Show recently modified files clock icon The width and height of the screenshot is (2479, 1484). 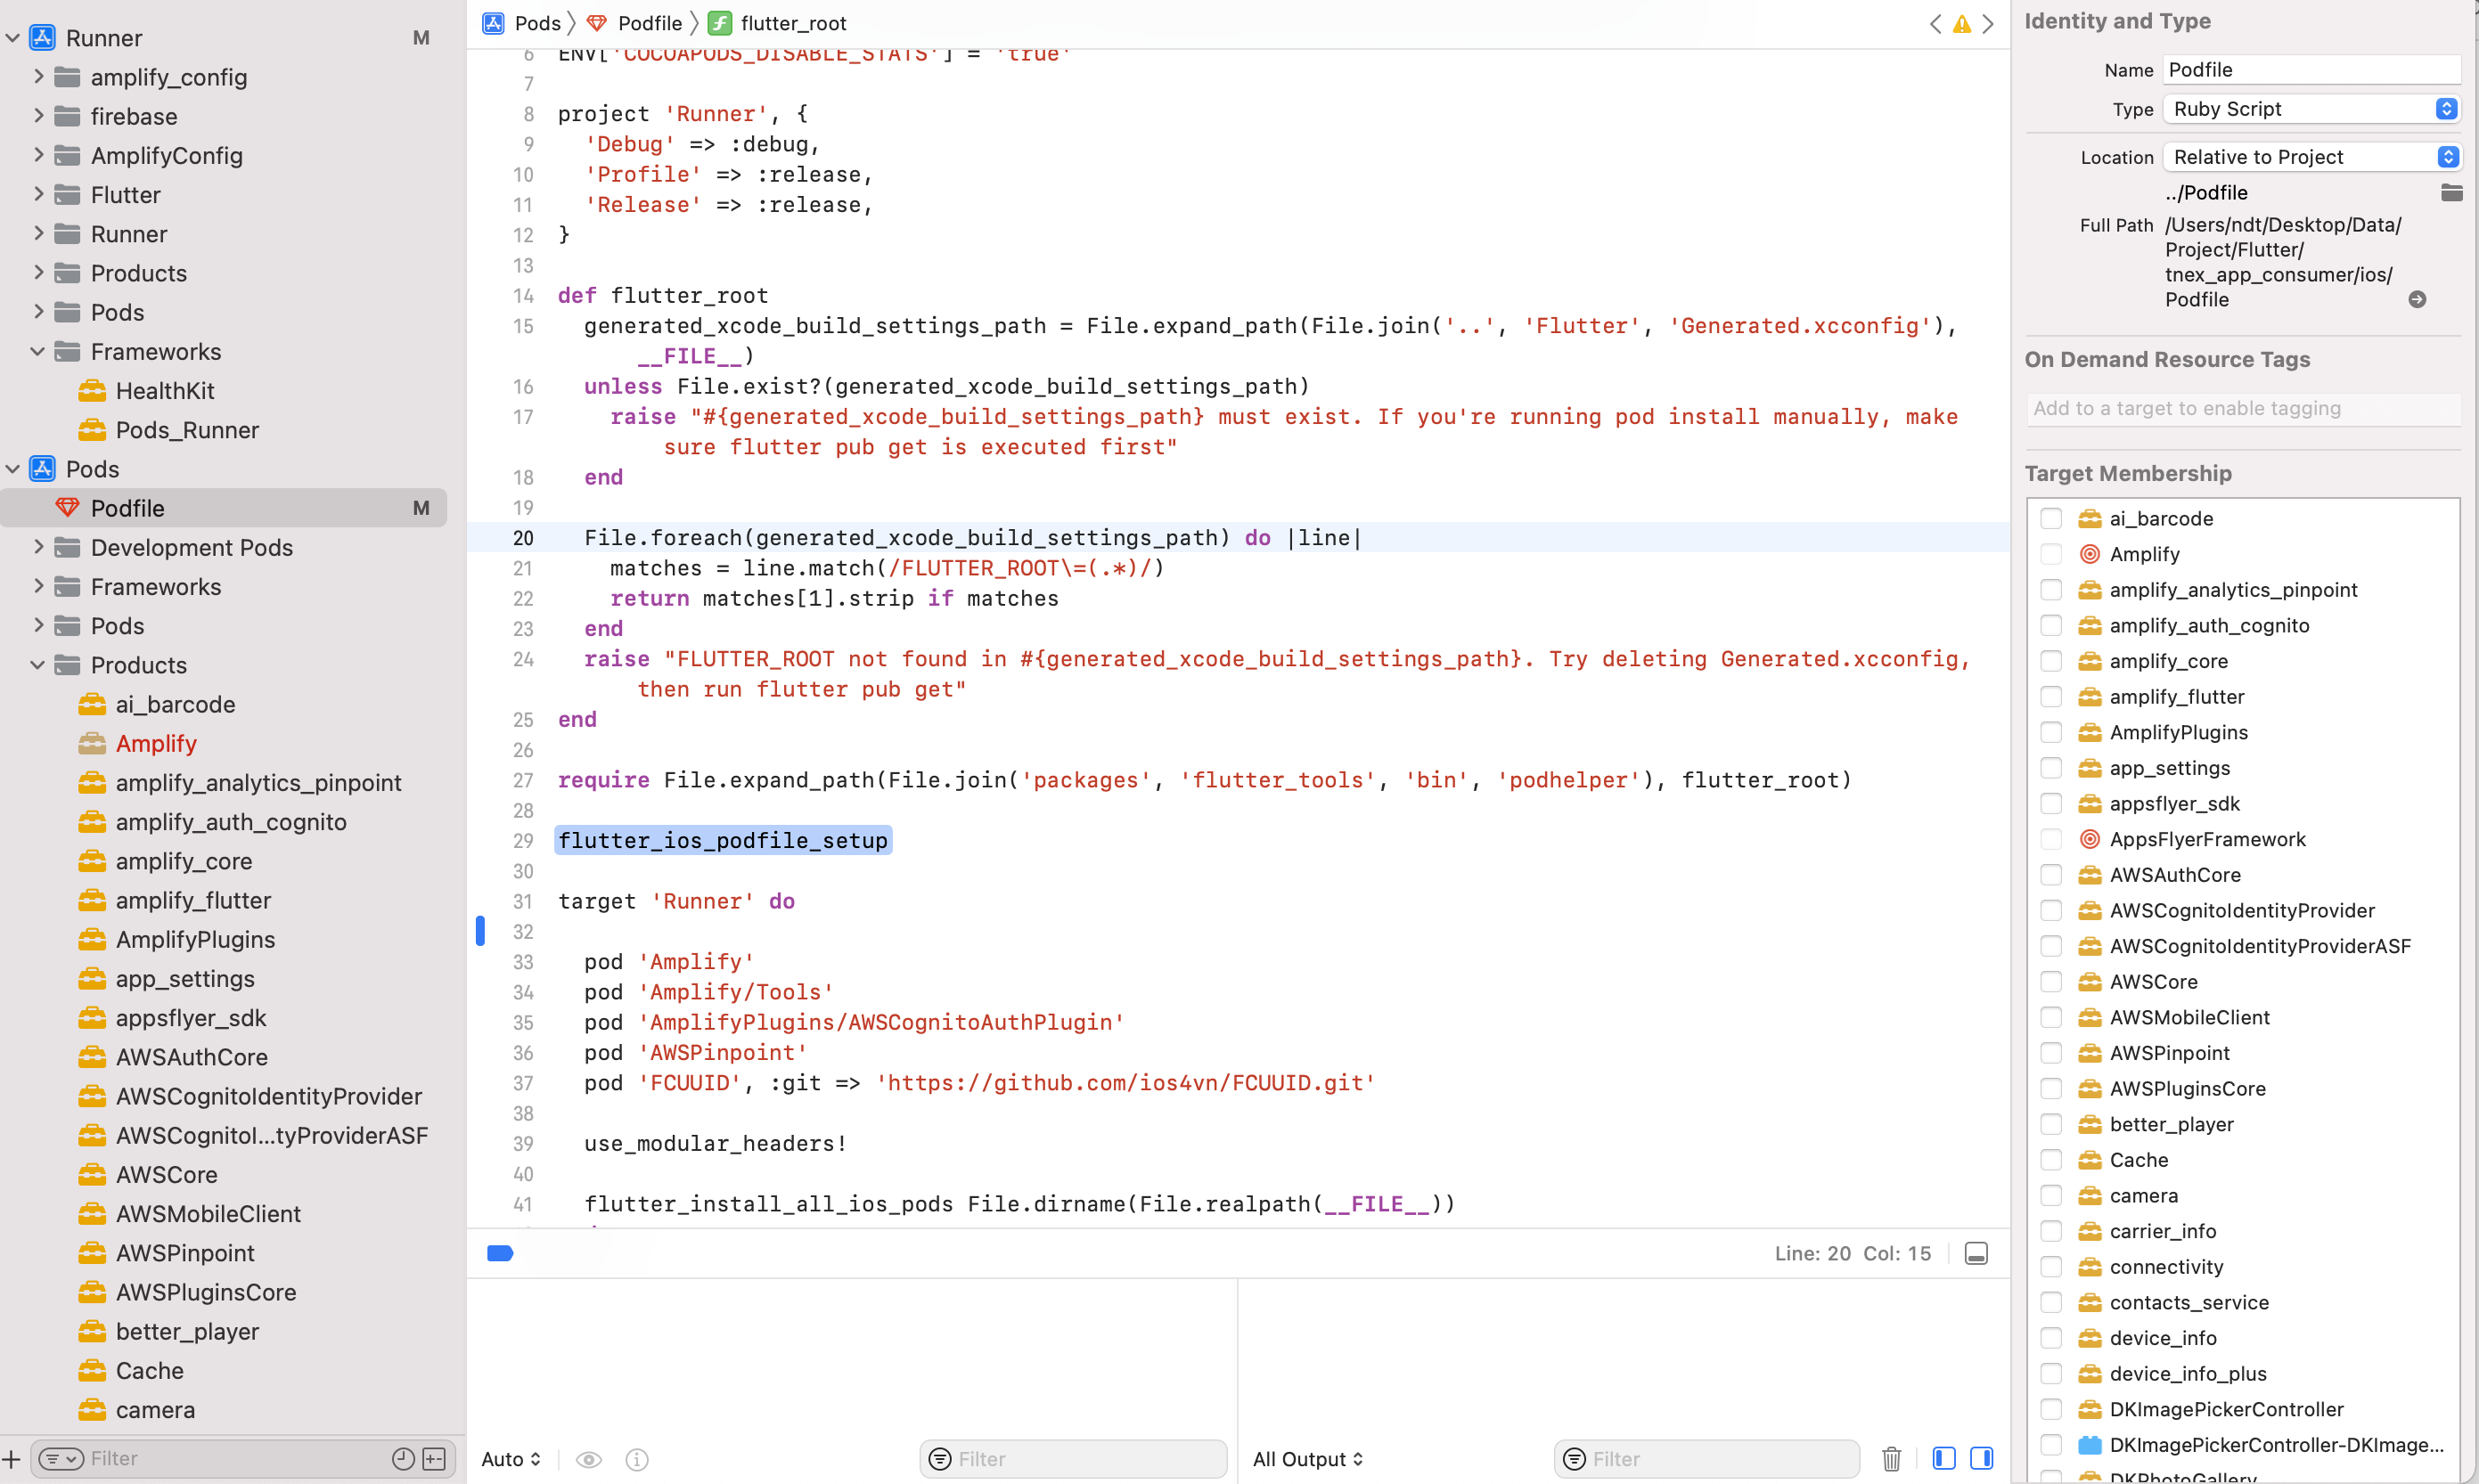(x=403, y=1459)
